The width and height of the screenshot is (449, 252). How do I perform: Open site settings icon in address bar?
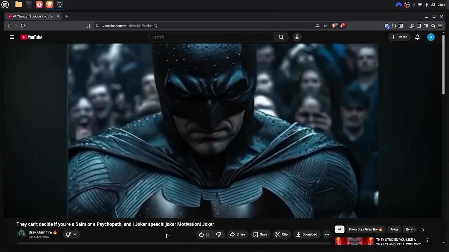coord(98,26)
